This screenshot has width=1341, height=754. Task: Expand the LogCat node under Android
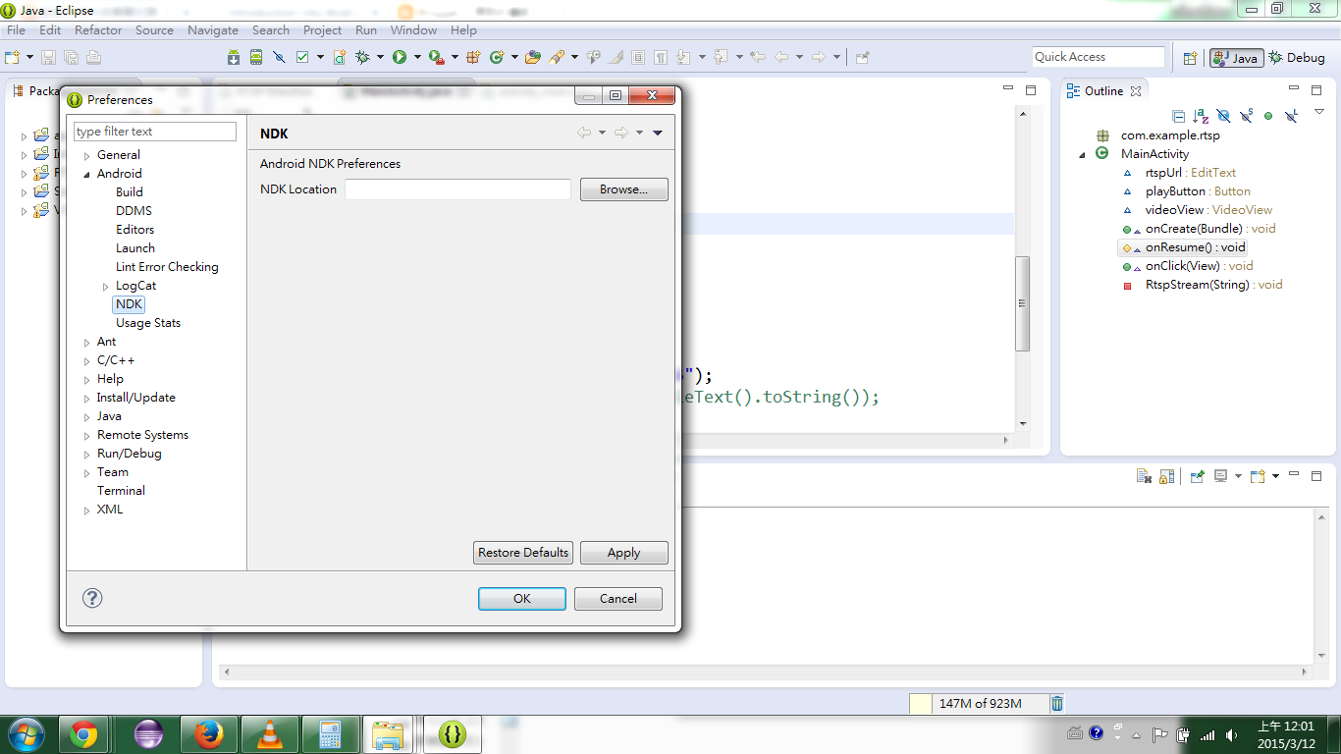coord(106,286)
